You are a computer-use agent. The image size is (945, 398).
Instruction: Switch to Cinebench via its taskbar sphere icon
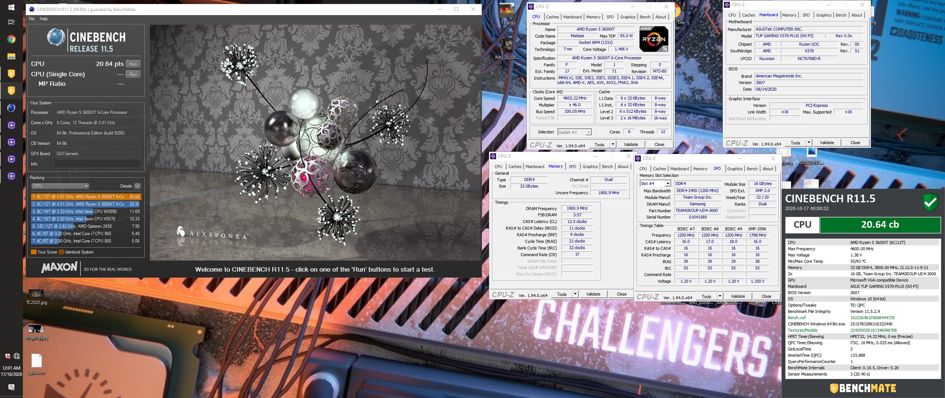click(x=11, y=108)
